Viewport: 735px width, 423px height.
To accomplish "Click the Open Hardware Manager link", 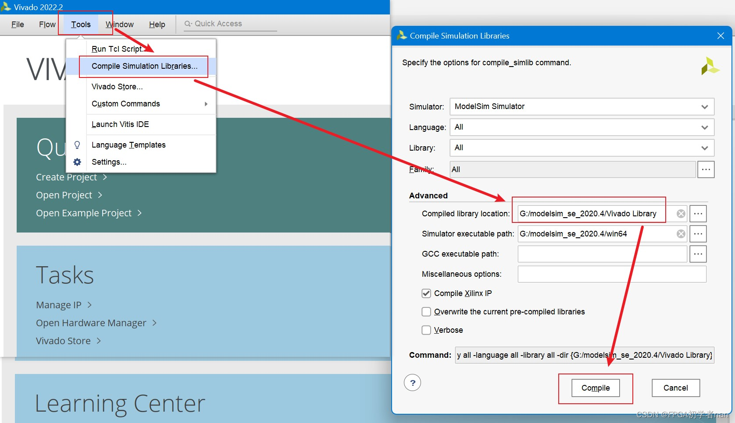I will pos(91,323).
